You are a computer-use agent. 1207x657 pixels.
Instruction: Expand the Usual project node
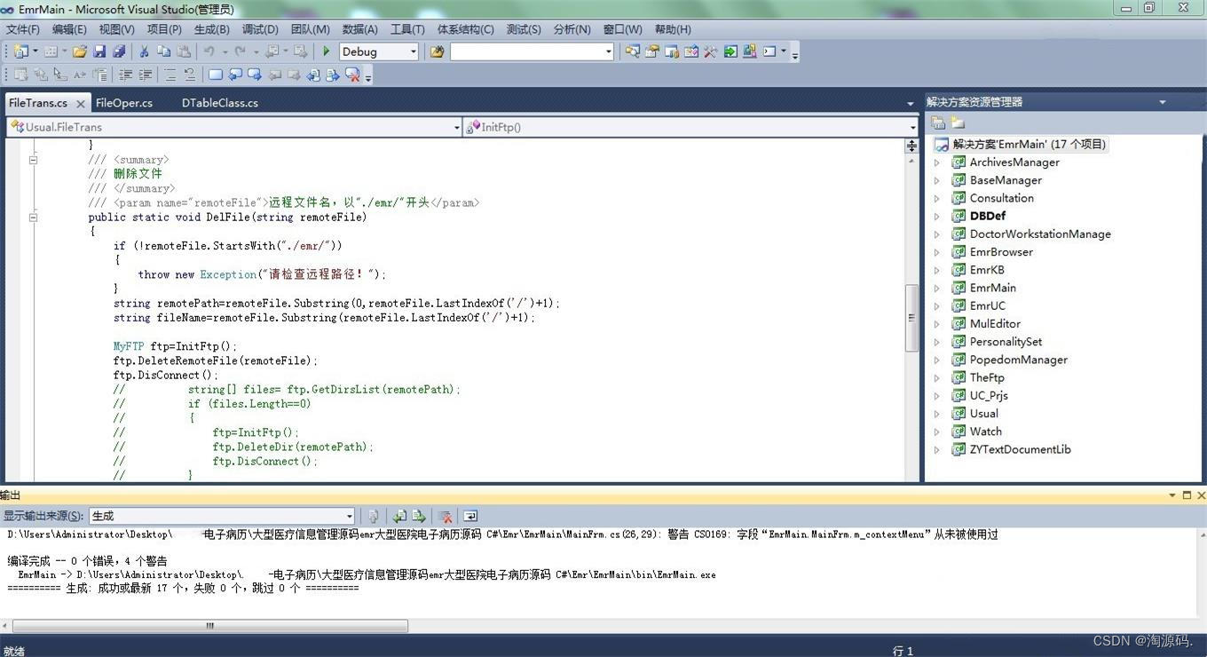(937, 414)
